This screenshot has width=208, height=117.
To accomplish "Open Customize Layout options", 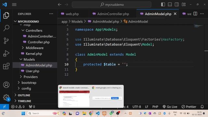I will 184,5.
